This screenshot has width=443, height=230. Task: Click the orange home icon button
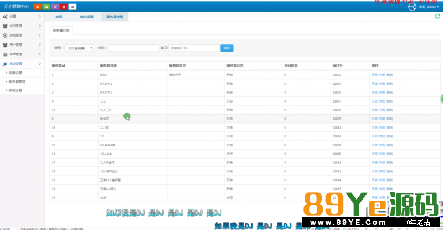point(37,7)
